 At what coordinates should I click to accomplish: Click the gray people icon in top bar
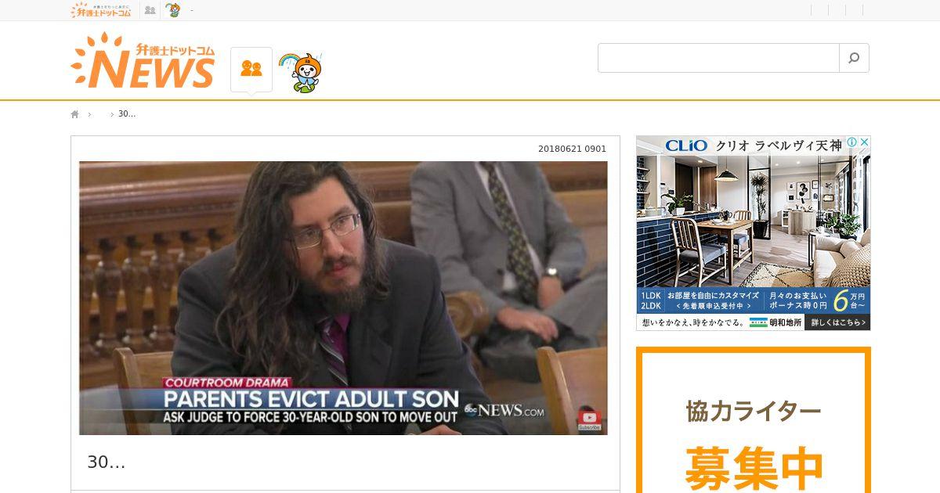click(x=150, y=10)
